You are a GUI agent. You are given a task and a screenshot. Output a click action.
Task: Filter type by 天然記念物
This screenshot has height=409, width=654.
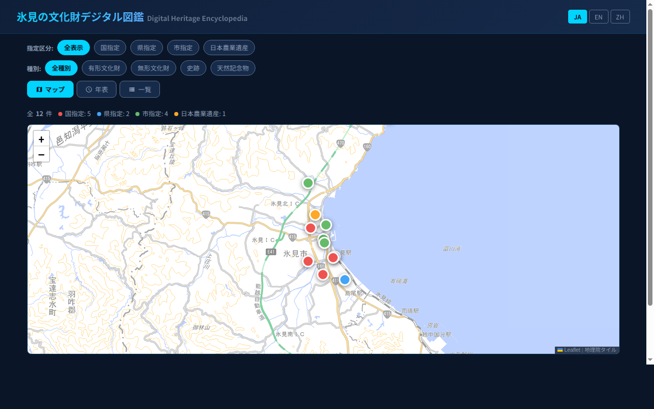click(232, 68)
